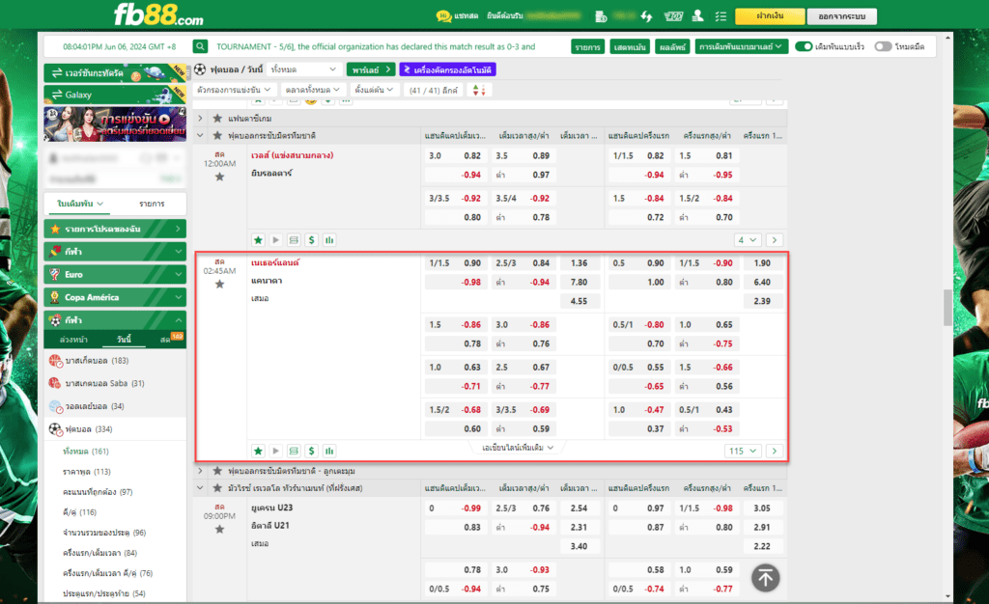
Task: Favorite the Wales match with the green star
Action: [258, 240]
